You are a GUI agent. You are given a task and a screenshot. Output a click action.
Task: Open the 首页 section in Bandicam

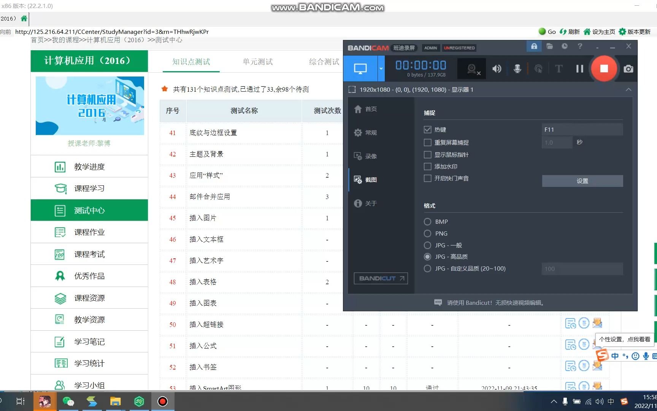[365, 109]
